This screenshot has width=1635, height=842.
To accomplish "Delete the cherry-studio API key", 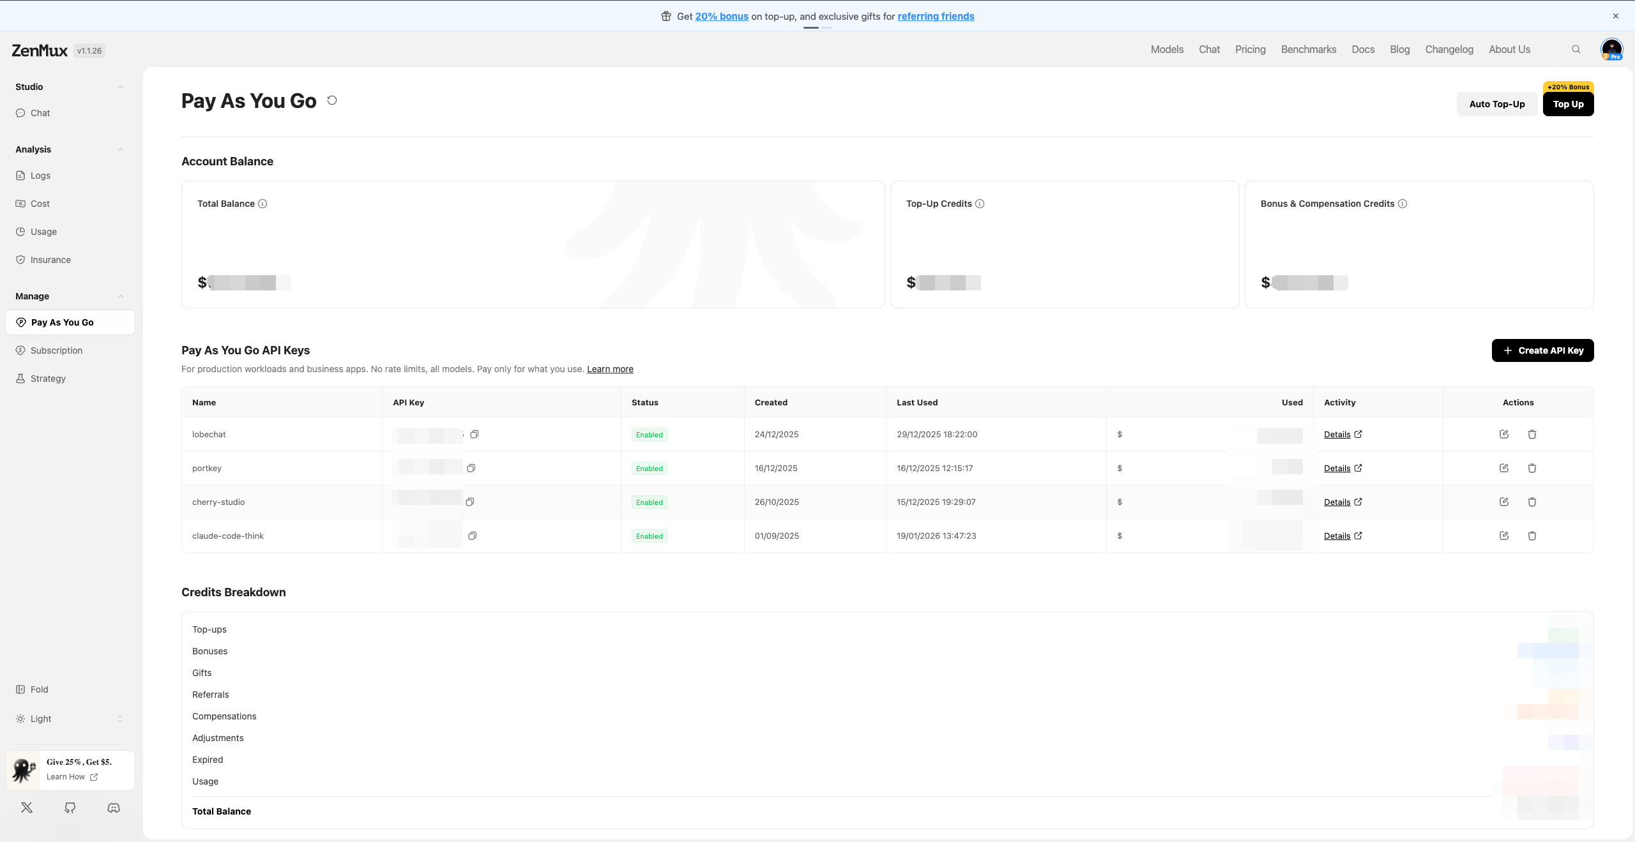I will pos(1532,502).
